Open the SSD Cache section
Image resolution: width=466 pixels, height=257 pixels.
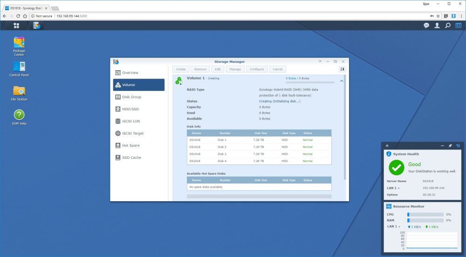[x=139, y=157]
